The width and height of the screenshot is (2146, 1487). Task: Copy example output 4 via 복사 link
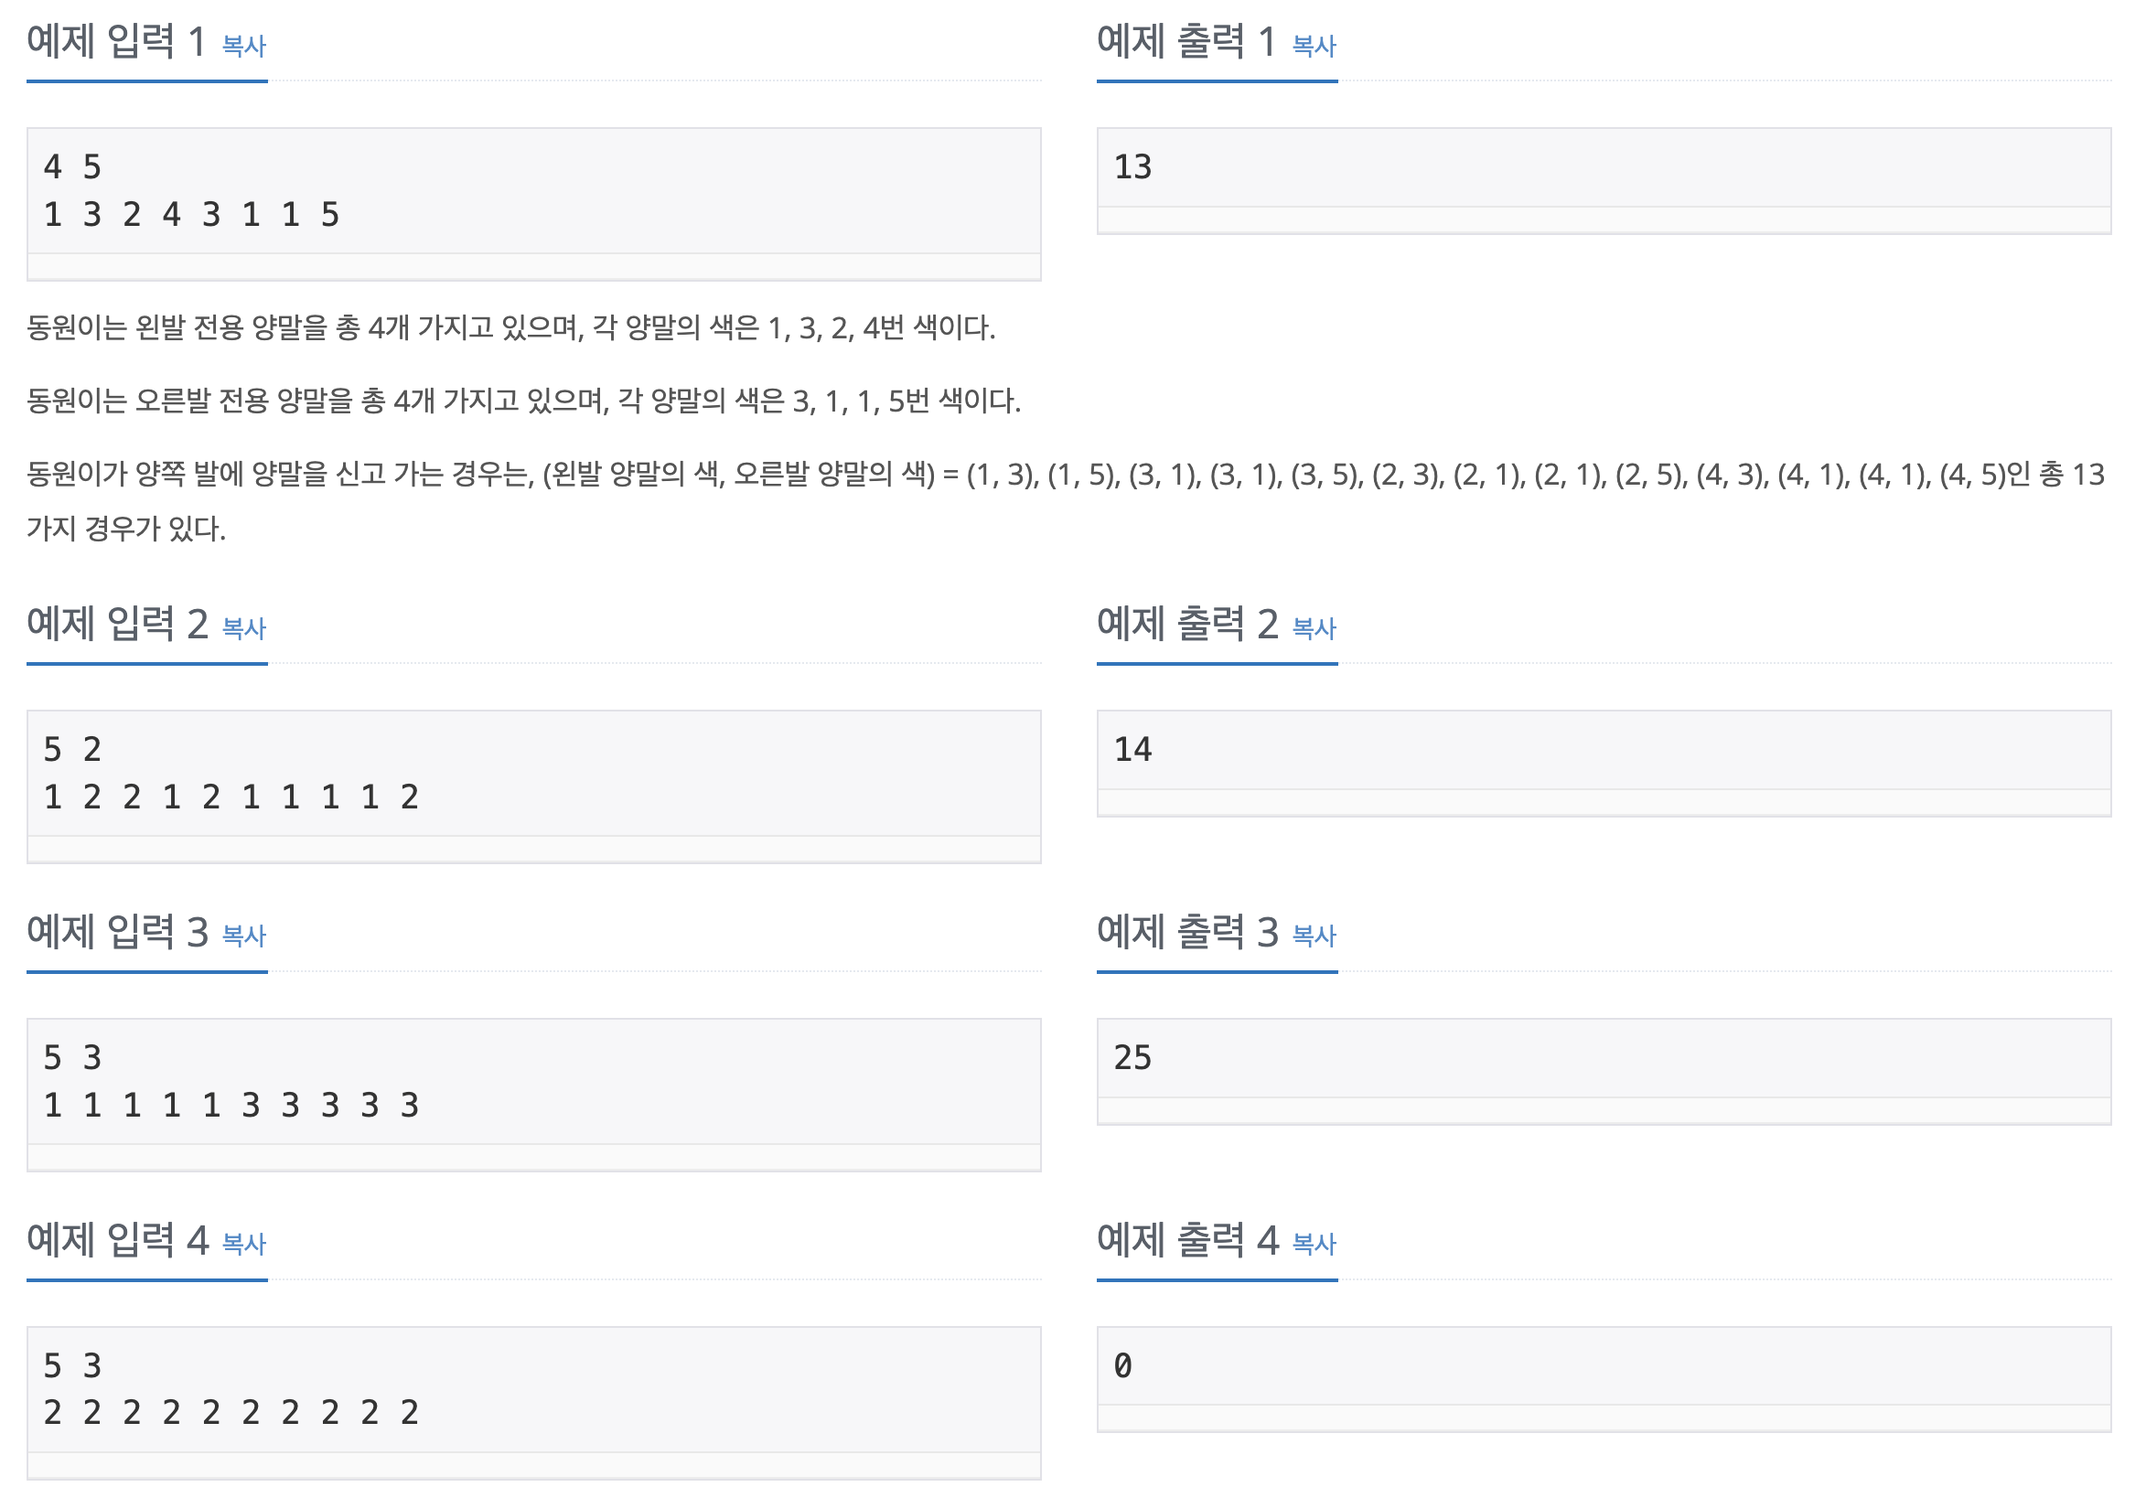pyautogui.click(x=1314, y=1244)
